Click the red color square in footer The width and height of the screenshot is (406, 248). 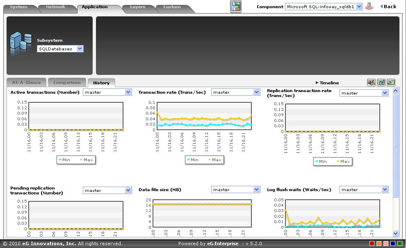(x=372, y=243)
